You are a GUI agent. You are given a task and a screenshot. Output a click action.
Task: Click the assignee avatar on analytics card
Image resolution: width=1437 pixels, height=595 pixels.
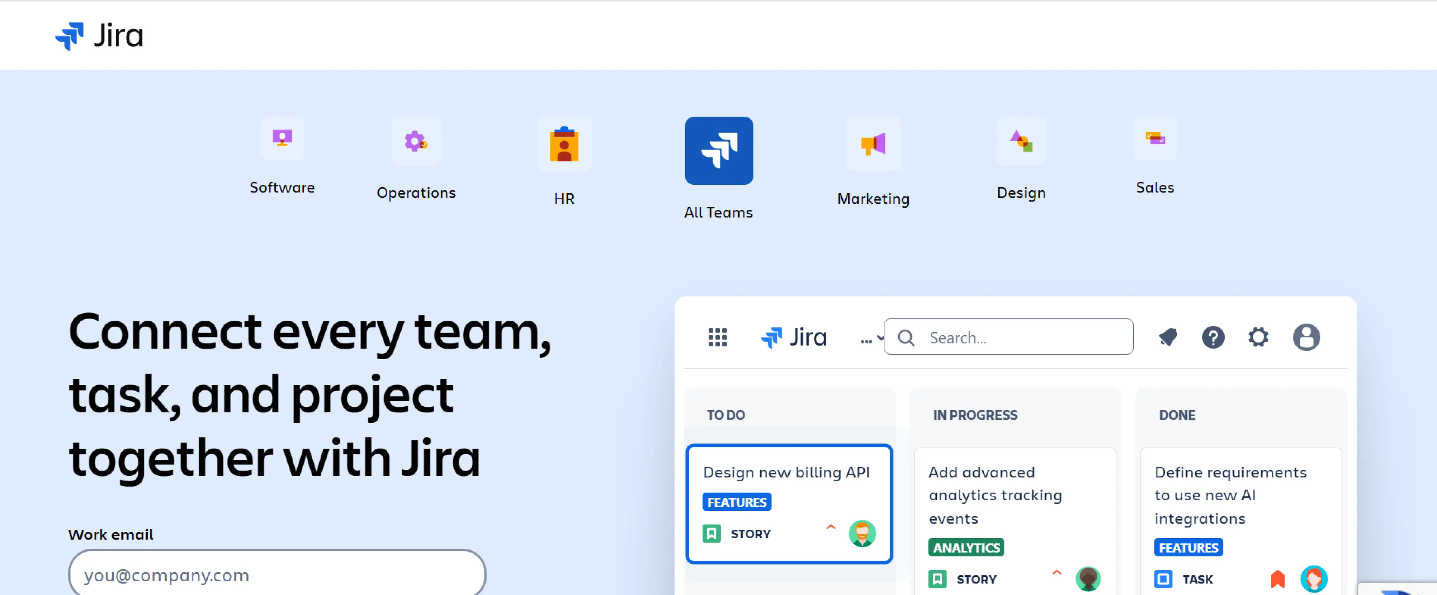click(1088, 579)
